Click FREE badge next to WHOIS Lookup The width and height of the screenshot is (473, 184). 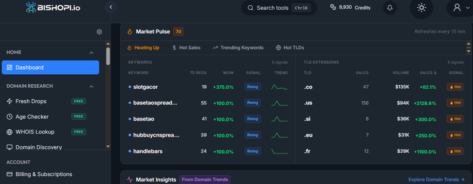point(79,132)
